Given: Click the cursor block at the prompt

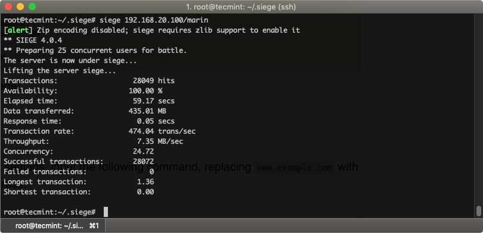Looking at the screenshot, I should 106,212.
